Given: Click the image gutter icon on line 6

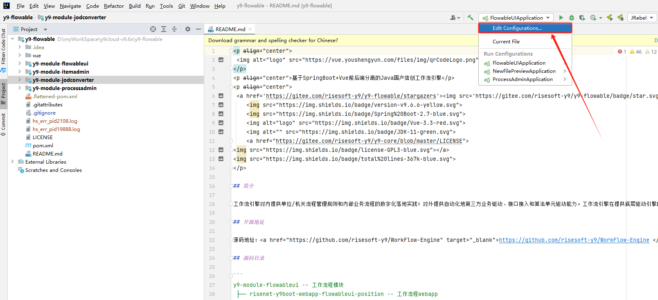Looking at the screenshot, I should [x=221, y=96].
